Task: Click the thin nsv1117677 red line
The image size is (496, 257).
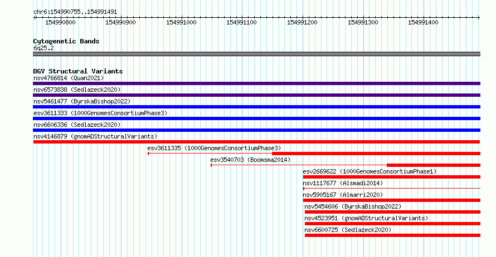Action: click(392, 189)
